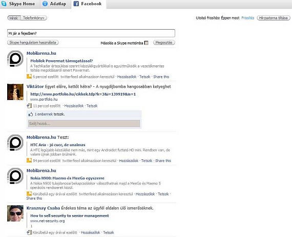Image resolution: width=292 pixels, height=237 pixels.
Task: Click Tetszik on Powermat post
Action: (x=144, y=77)
